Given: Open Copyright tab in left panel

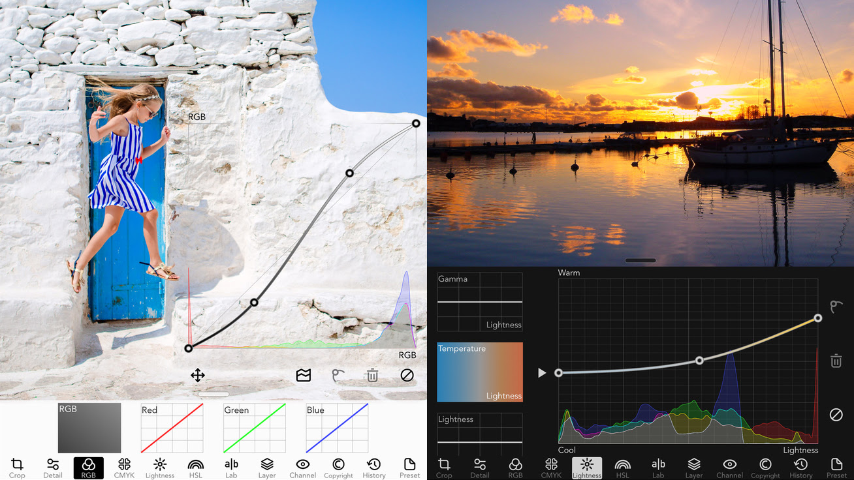Looking at the screenshot, I should (338, 468).
